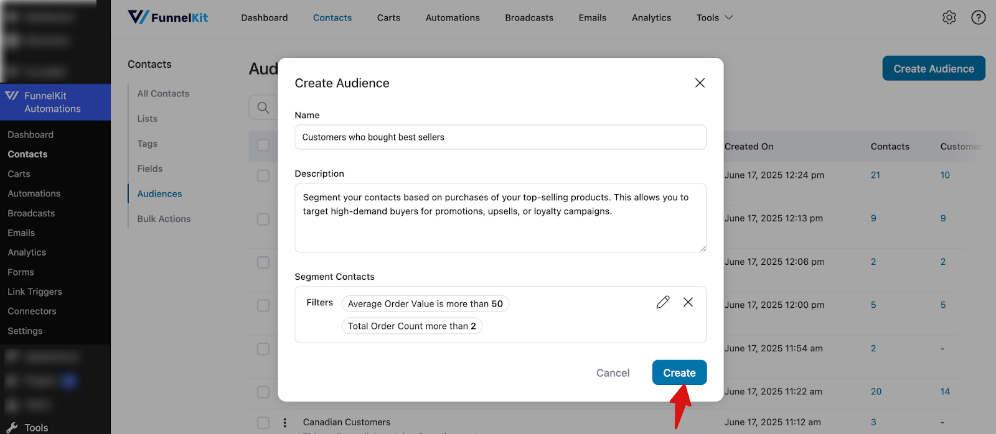Open Emails in top navigation
The height and width of the screenshot is (434, 996).
tap(593, 17)
